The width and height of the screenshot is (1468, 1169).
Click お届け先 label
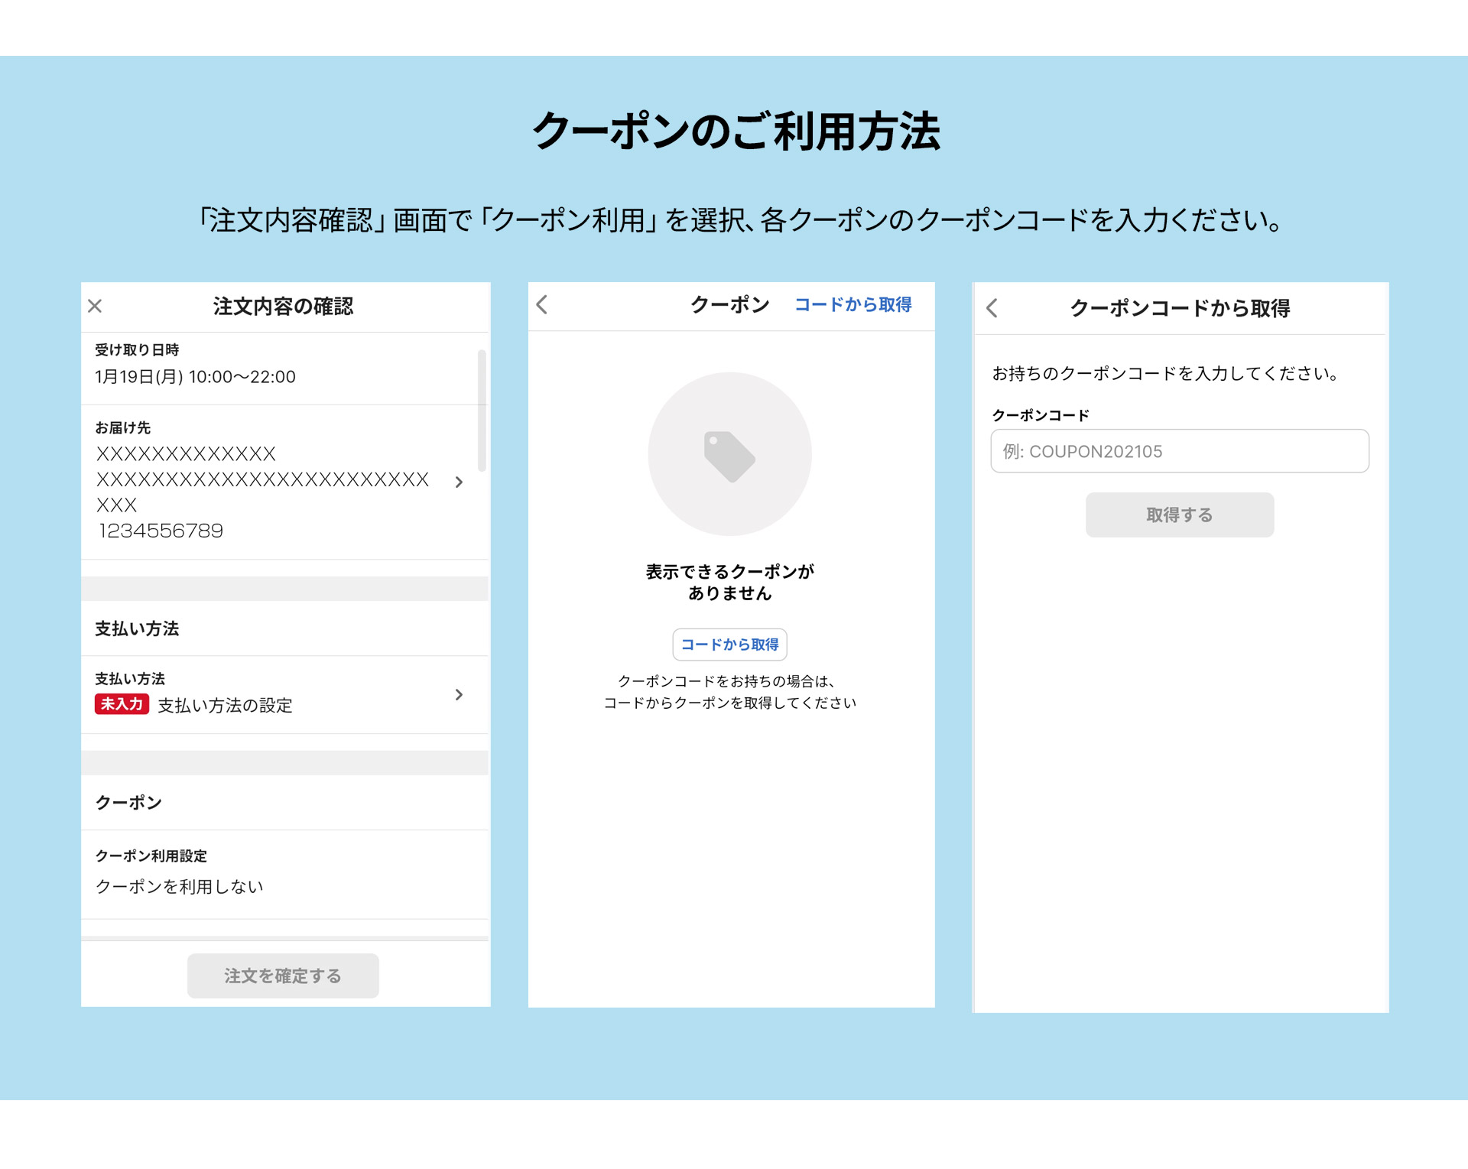point(122,427)
